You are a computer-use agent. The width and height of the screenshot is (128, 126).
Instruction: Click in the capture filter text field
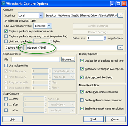72,48
